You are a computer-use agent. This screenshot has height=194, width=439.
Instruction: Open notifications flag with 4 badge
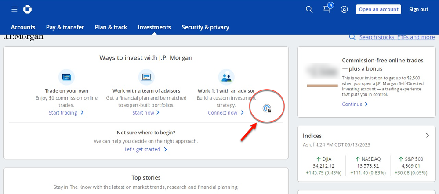point(327,9)
